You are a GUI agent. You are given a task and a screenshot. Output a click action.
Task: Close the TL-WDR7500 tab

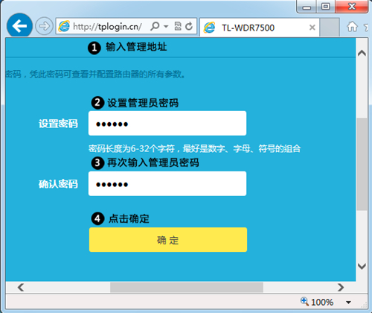[x=312, y=28]
